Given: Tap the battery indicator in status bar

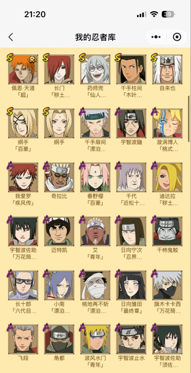Looking at the screenshot, I should 168,14.
